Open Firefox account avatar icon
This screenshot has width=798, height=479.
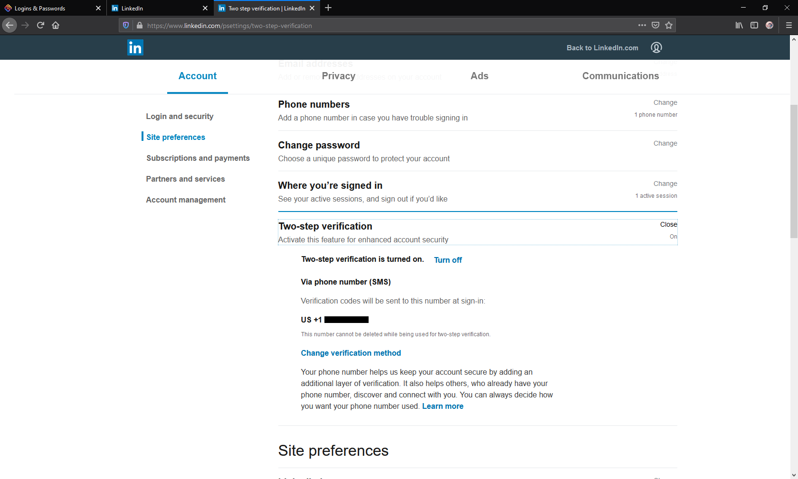tap(769, 25)
